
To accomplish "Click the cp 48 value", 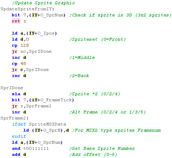I will 23,63.
